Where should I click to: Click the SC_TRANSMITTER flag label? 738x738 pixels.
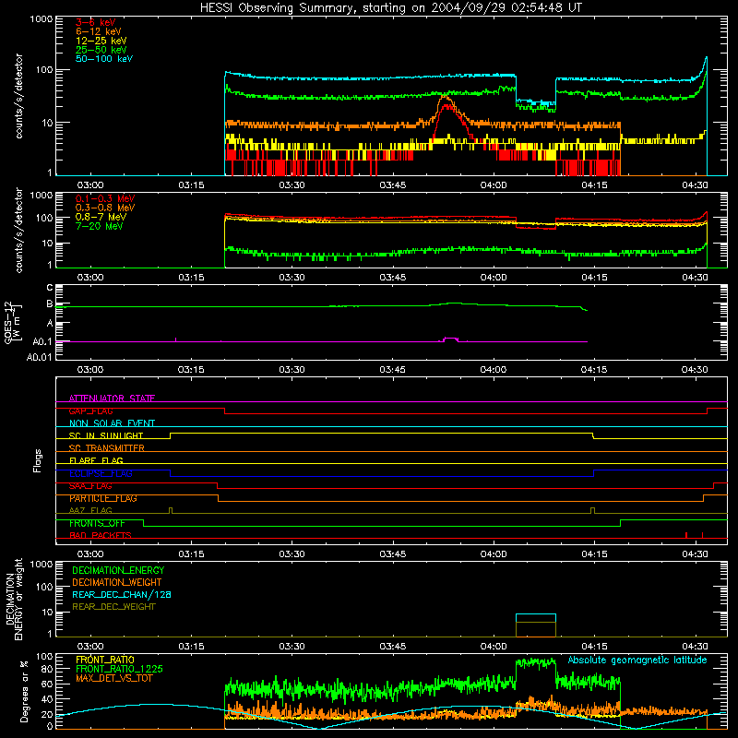[x=107, y=448]
